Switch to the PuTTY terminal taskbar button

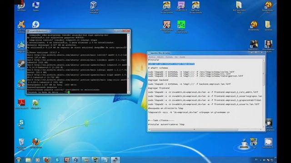click(115, 160)
